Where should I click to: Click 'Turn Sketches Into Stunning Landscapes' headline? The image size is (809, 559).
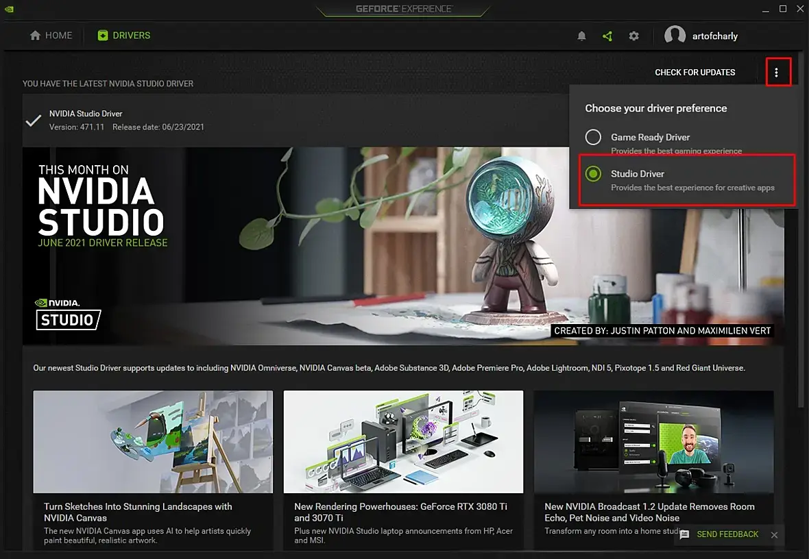click(x=138, y=512)
